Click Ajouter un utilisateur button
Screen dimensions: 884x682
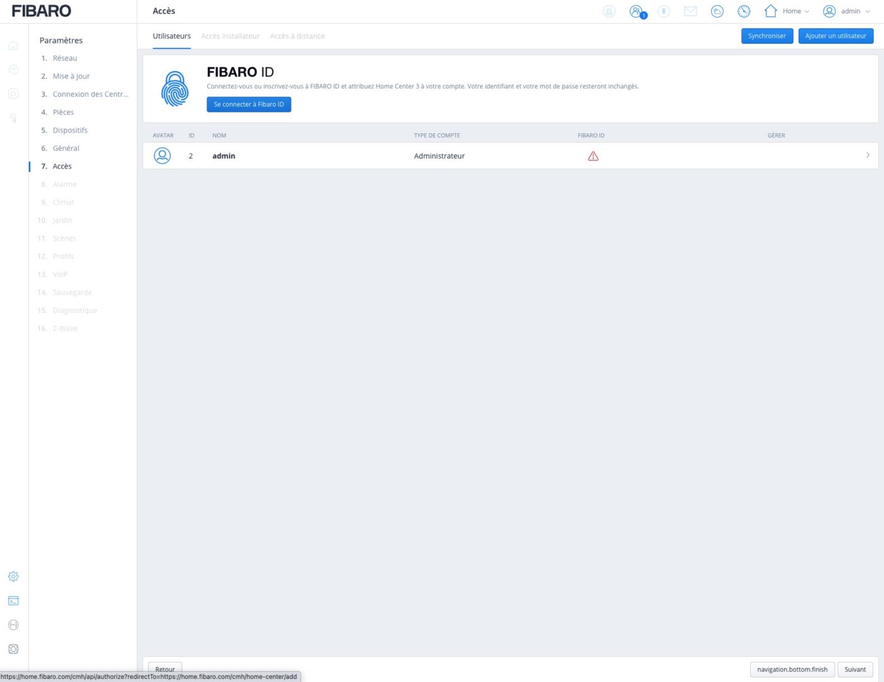[x=835, y=36]
